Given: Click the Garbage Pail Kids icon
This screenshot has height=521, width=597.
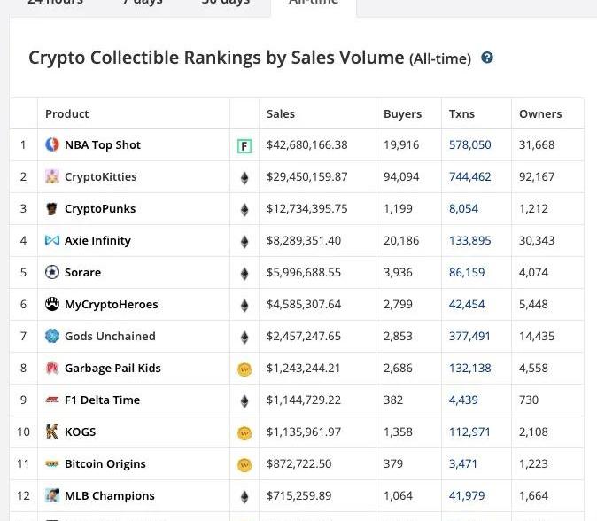Looking at the screenshot, I should click(52, 369).
